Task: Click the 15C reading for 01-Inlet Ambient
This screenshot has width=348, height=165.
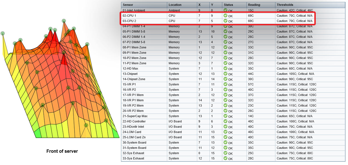Action: [251, 10]
